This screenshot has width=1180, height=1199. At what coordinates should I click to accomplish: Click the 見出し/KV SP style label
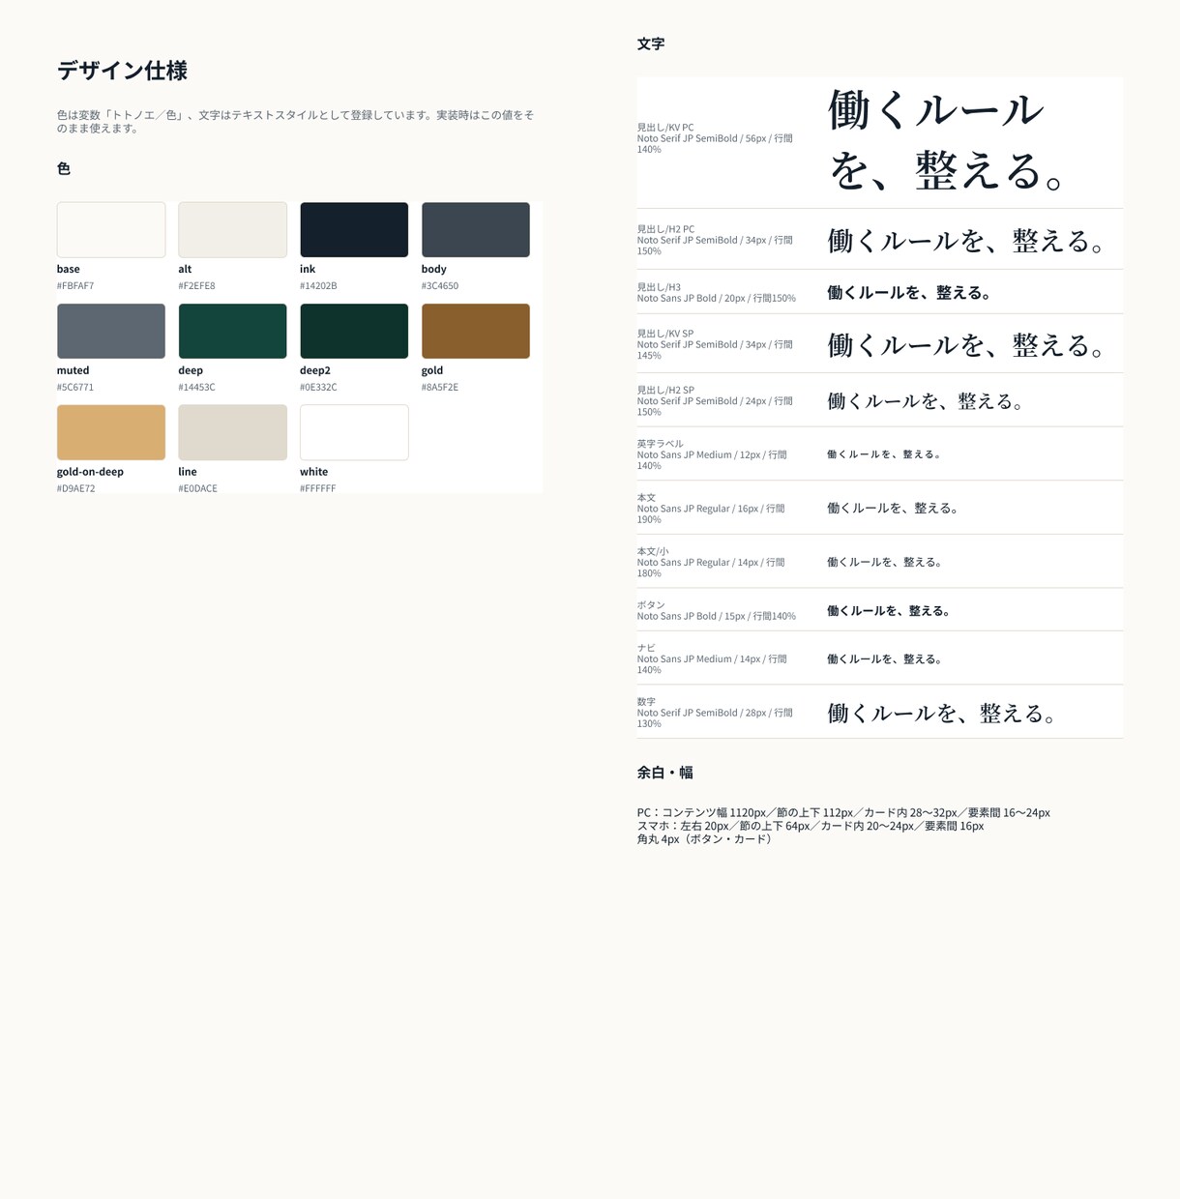(665, 334)
